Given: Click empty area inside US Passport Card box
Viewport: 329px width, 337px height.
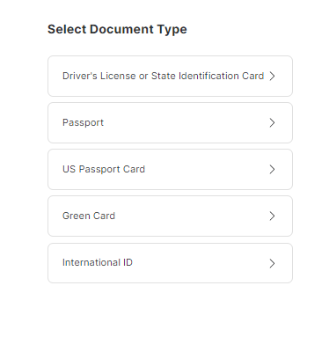Looking at the screenshot, I should pyautogui.click(x=205, y=169).
